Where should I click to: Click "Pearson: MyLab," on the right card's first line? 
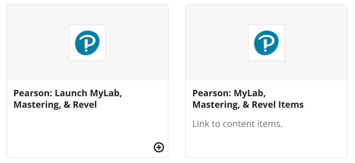229,93
